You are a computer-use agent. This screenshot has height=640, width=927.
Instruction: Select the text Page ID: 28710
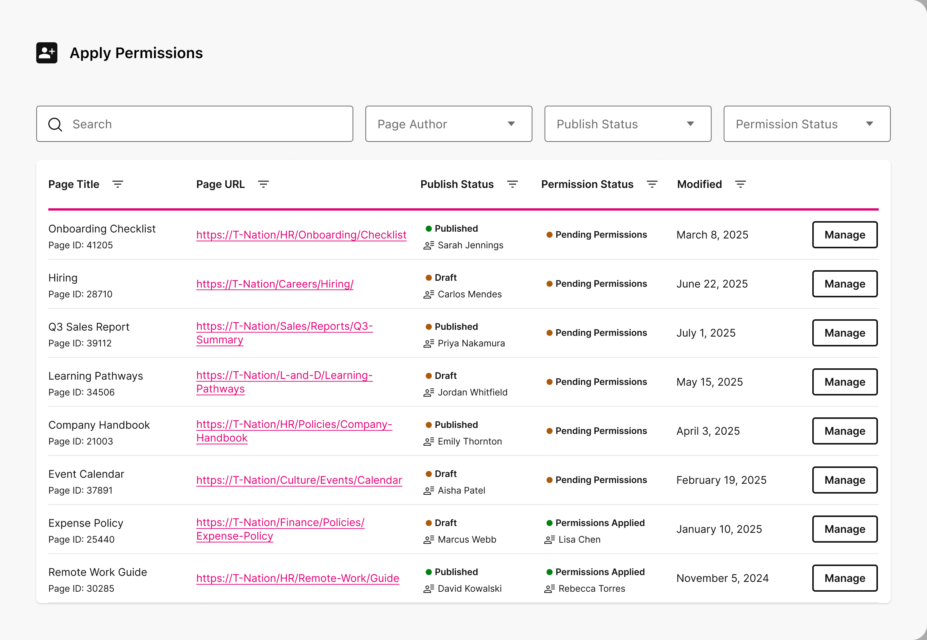click(80, 294)
